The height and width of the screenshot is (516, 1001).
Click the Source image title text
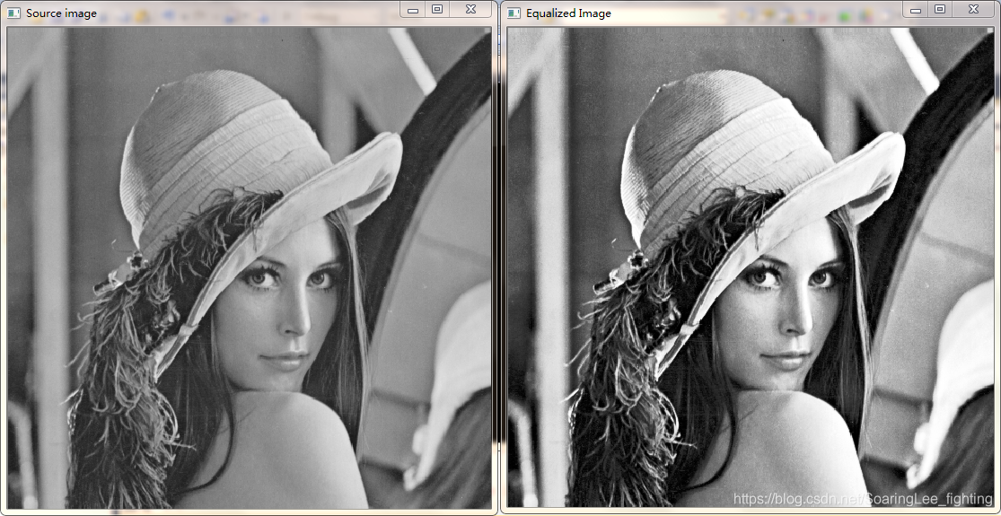[61, 13]
